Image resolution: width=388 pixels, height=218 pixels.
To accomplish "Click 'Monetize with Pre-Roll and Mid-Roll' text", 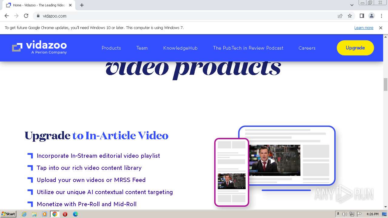I will click(86, 204).
